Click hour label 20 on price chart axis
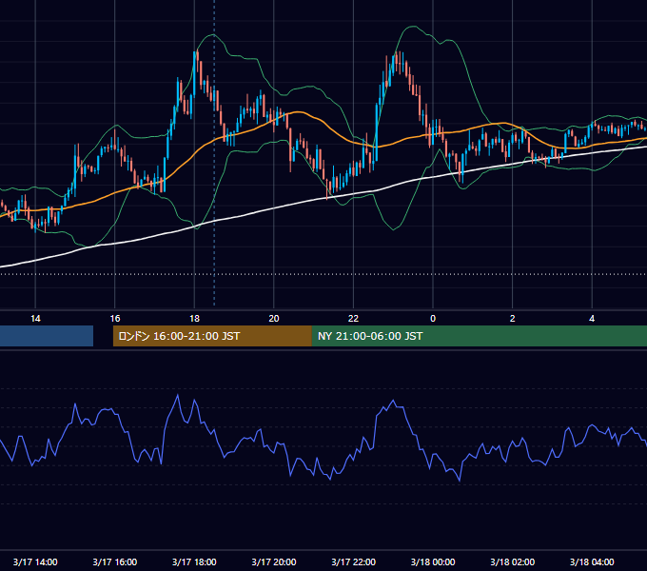 [274, 319]
